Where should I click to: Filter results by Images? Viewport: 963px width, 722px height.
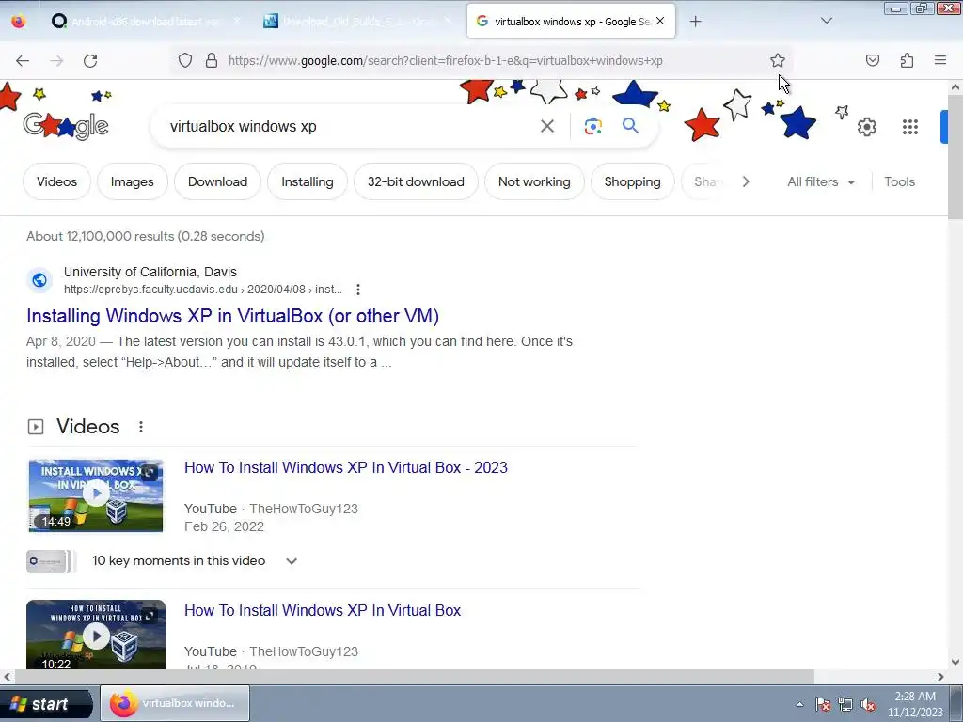click(x=132, y=181)
